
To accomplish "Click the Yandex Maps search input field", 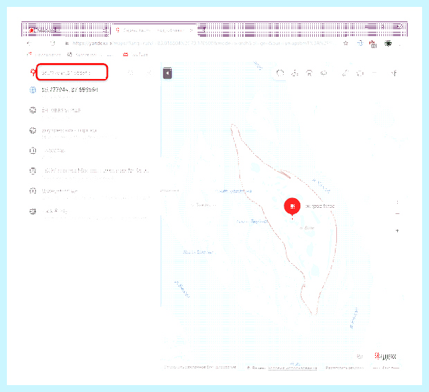I will tap(72, 73).
